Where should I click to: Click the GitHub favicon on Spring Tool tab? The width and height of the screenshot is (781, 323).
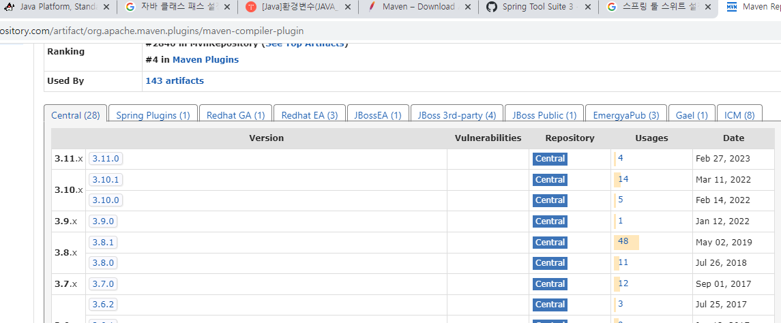492,7
